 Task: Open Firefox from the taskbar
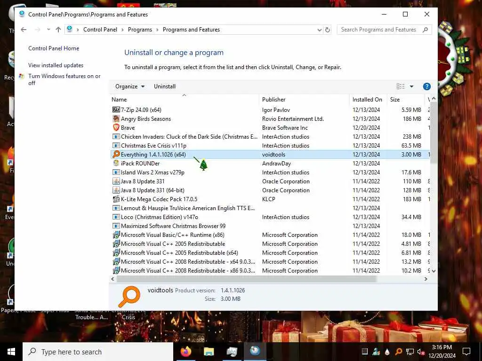[x=185, y=352]
